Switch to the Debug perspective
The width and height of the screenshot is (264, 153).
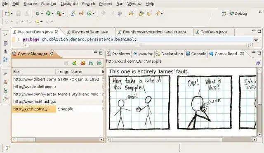click(238, 14)
